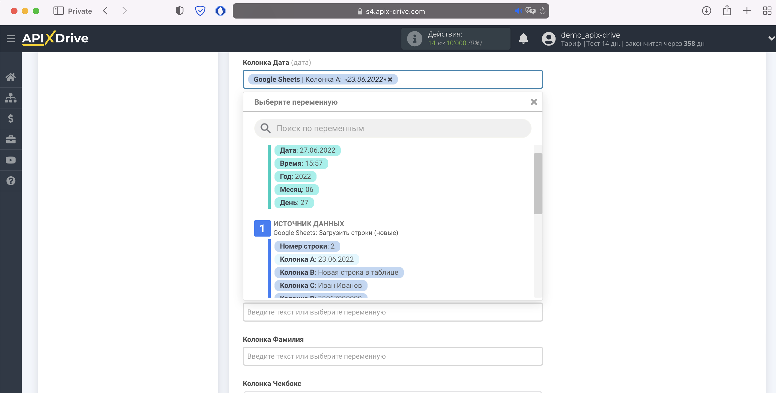This screenshot has height=393, width=776.
Task: Click the notifications bell icon
Action: tap(524, 38)
